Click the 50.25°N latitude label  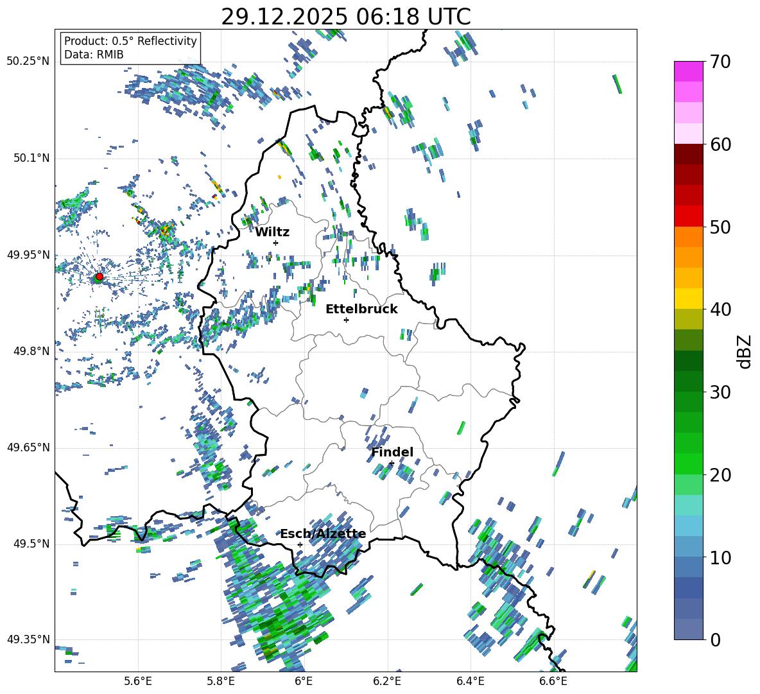click(x=28, y=62)
